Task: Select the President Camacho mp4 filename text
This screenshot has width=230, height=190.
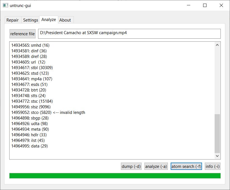Action: 83,33
